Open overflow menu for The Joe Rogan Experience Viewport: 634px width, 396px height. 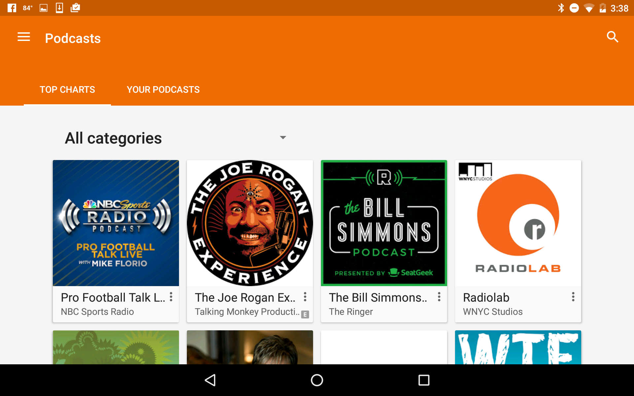pyautogui.click(x=305, y=297)
